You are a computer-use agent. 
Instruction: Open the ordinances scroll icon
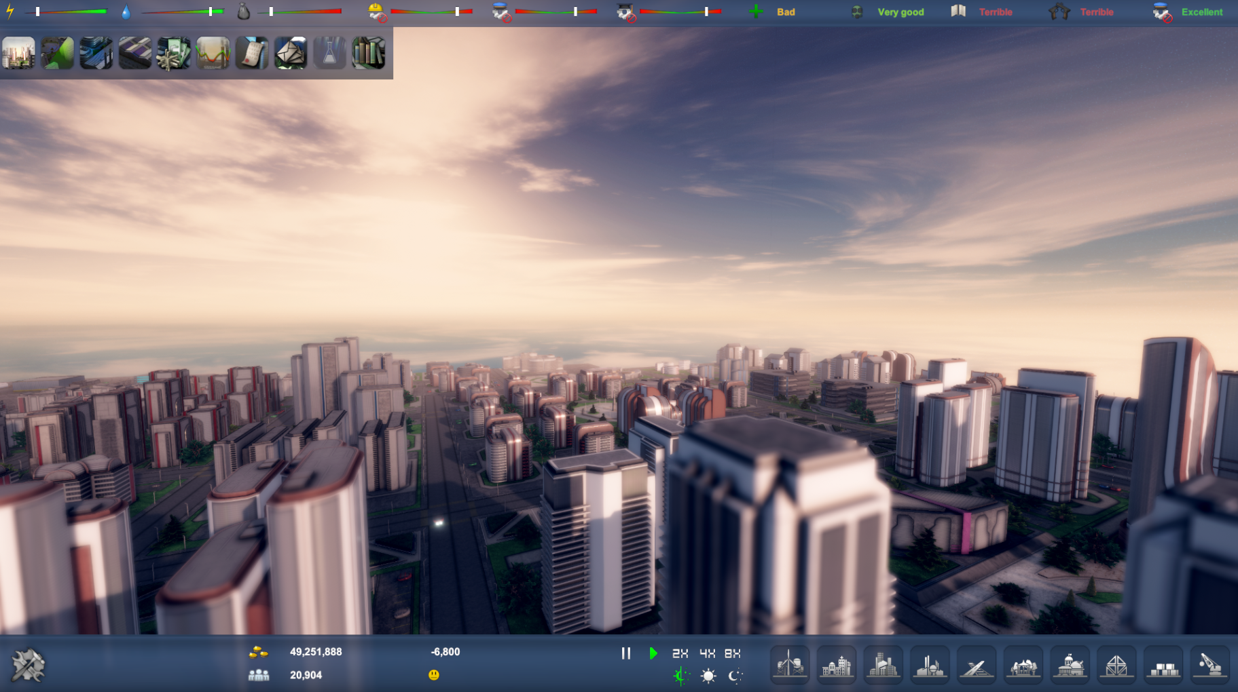tap(252, 53)
